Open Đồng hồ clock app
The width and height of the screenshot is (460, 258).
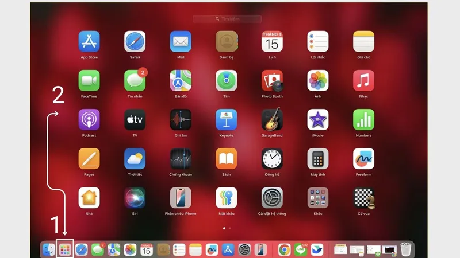tap(272, 159)
